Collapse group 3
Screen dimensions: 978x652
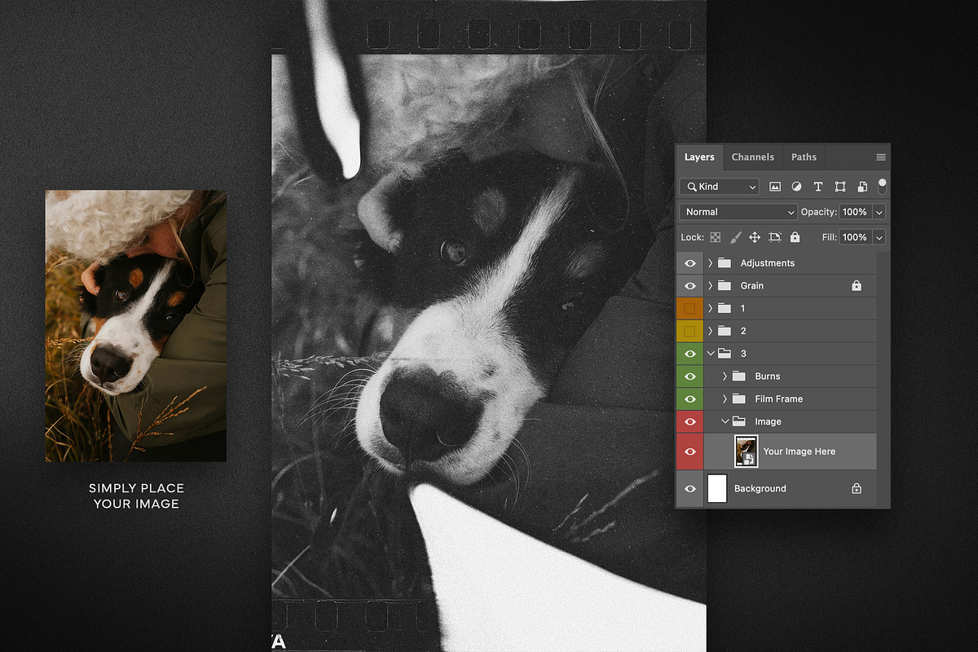pyautogui.click(x=710, y=354)
